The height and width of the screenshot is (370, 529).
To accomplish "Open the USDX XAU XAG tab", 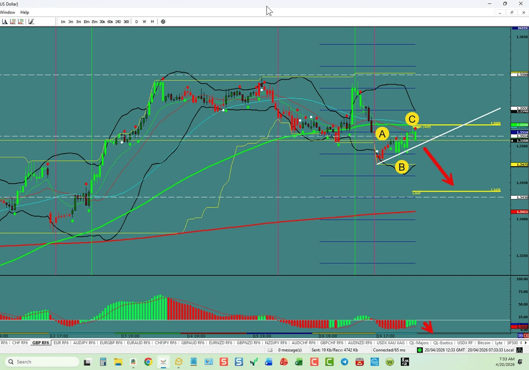I will coord(391,343).
